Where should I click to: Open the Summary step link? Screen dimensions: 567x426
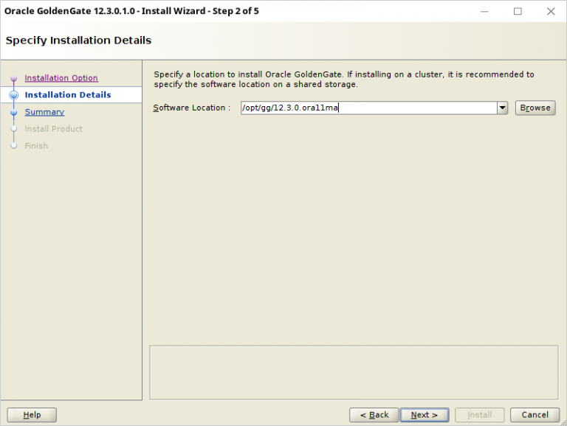[x=44, y=112]
